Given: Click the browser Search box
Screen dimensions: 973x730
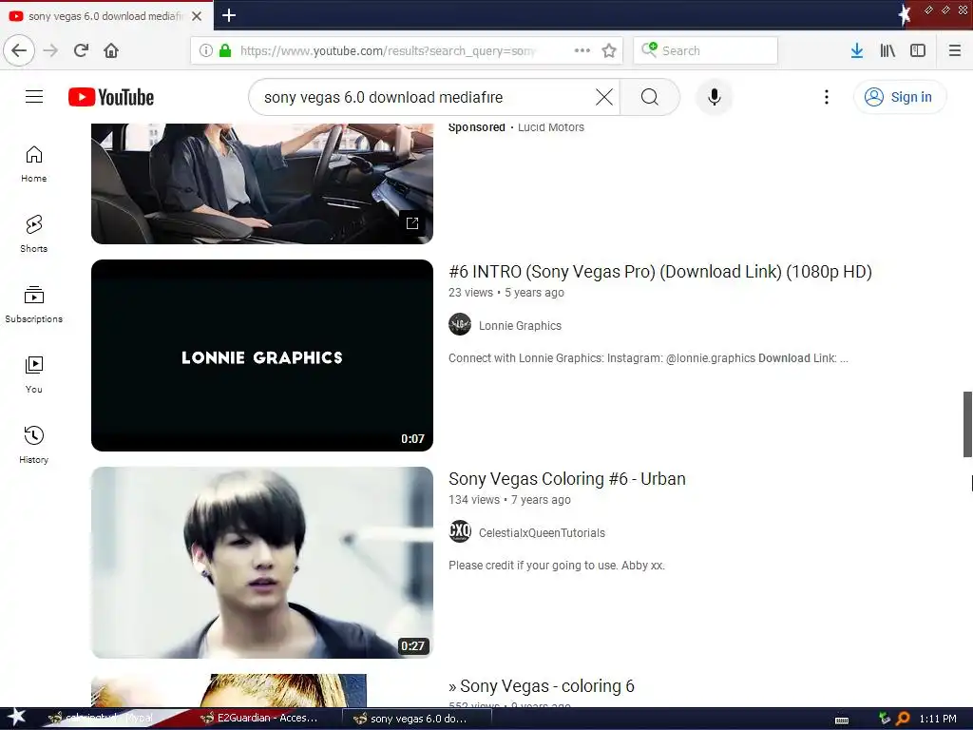Looking at the screenshot, I should [705, 50].
